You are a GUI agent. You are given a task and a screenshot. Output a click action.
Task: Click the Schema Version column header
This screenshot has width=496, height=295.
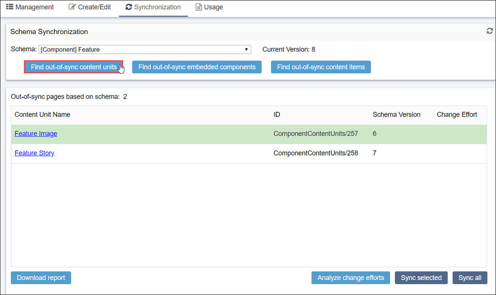(396, 115)
